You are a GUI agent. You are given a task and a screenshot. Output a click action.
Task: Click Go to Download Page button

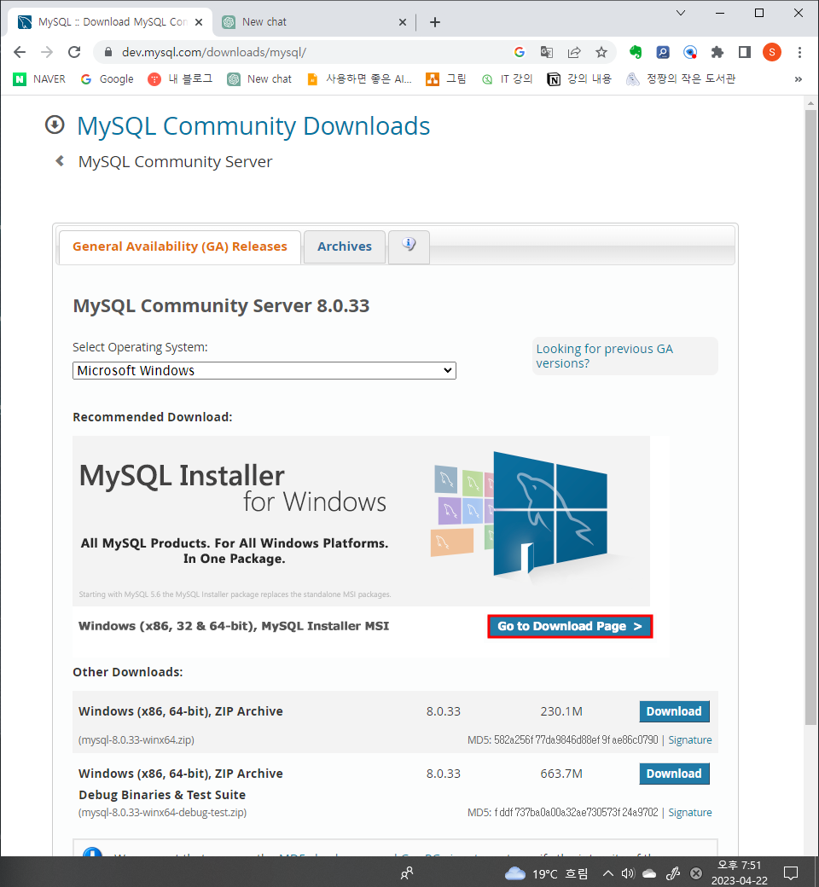570,626
